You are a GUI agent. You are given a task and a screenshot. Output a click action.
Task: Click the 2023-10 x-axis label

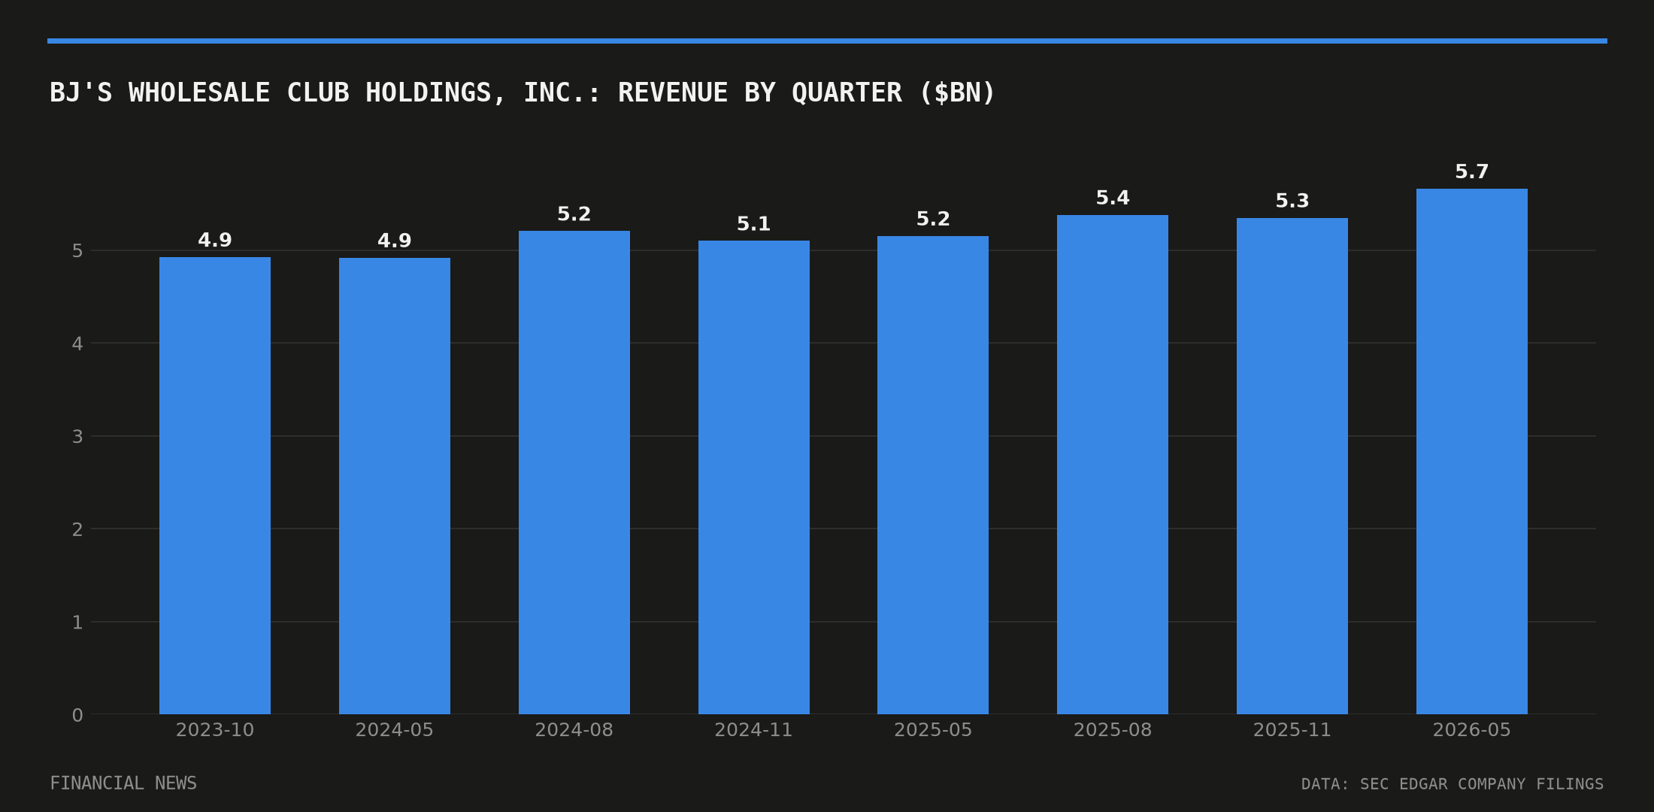point(215,730)
